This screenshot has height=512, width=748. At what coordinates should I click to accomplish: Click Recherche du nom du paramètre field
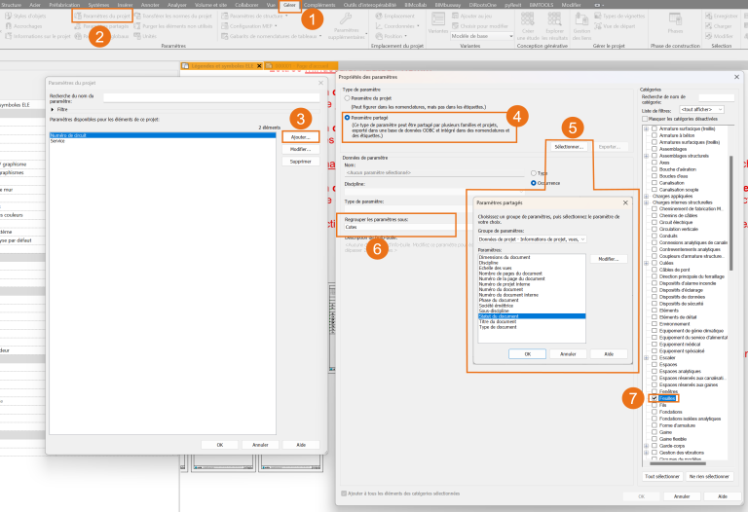211,97
